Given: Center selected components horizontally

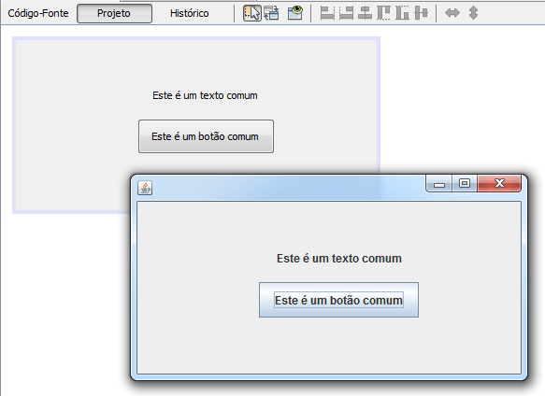Looking at the screenshot, I should (365, 13).
